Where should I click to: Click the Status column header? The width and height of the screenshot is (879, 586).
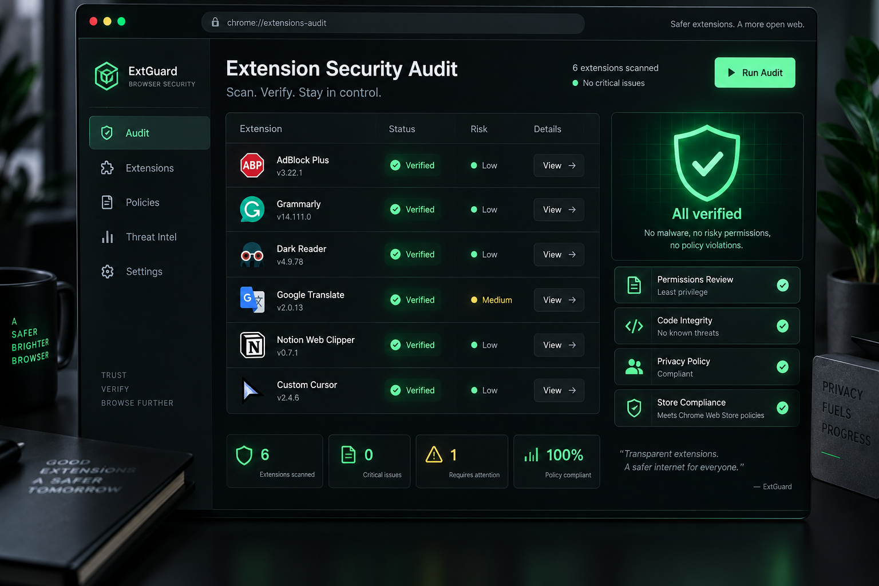tap(402, 129)
